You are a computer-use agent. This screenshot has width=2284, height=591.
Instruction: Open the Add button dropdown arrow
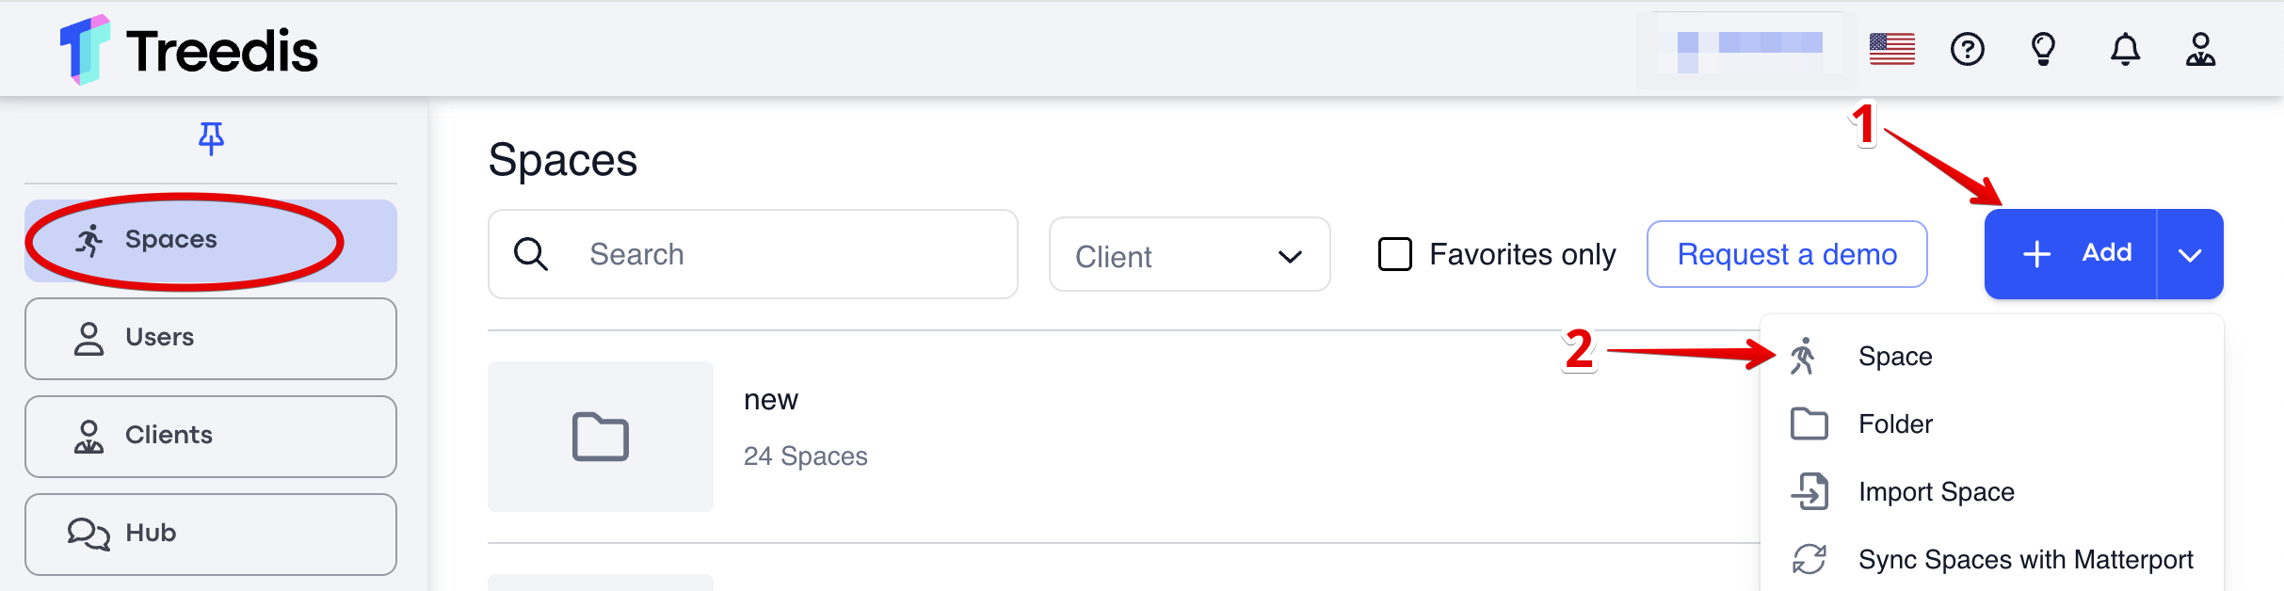(2190, 254)
